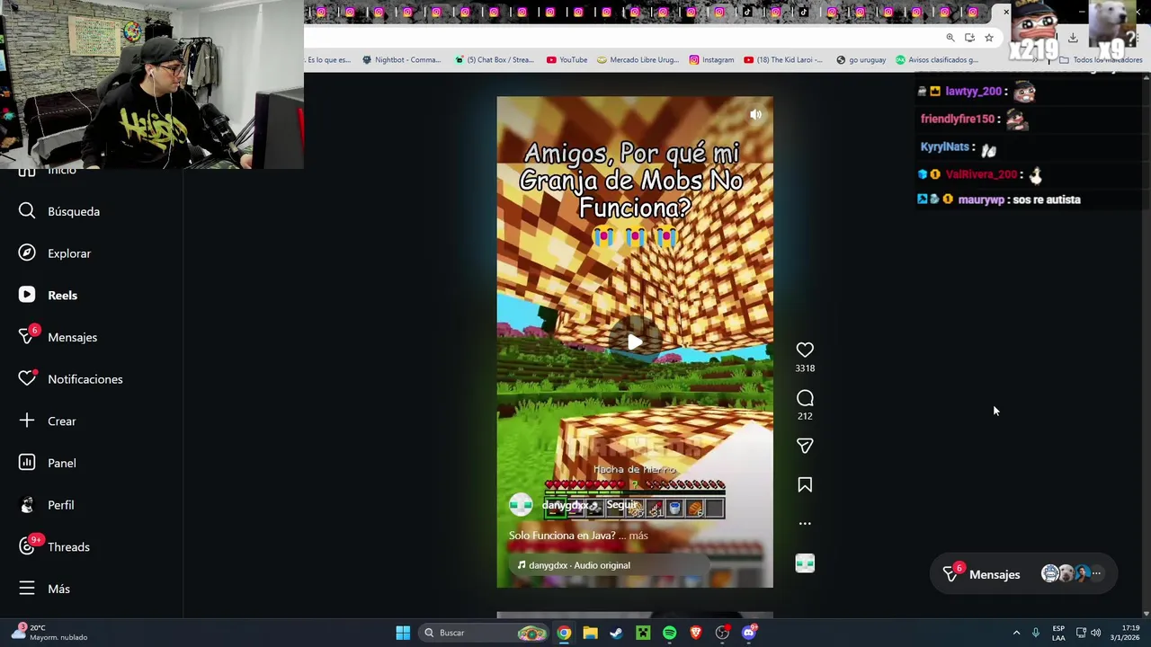The width and height of the screenshot is (1151, 647).
Task: Close the active browser tab
Action: [x=1006, y=12]
